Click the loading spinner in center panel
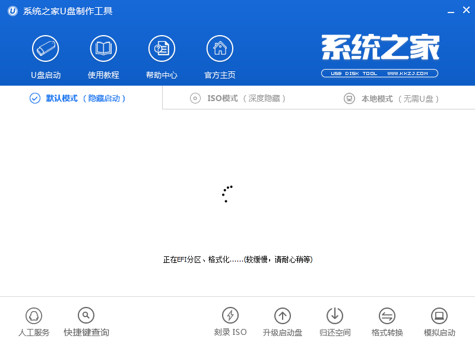Image resolution: width=475 pixels, height=345 pixels. [226, 194]
